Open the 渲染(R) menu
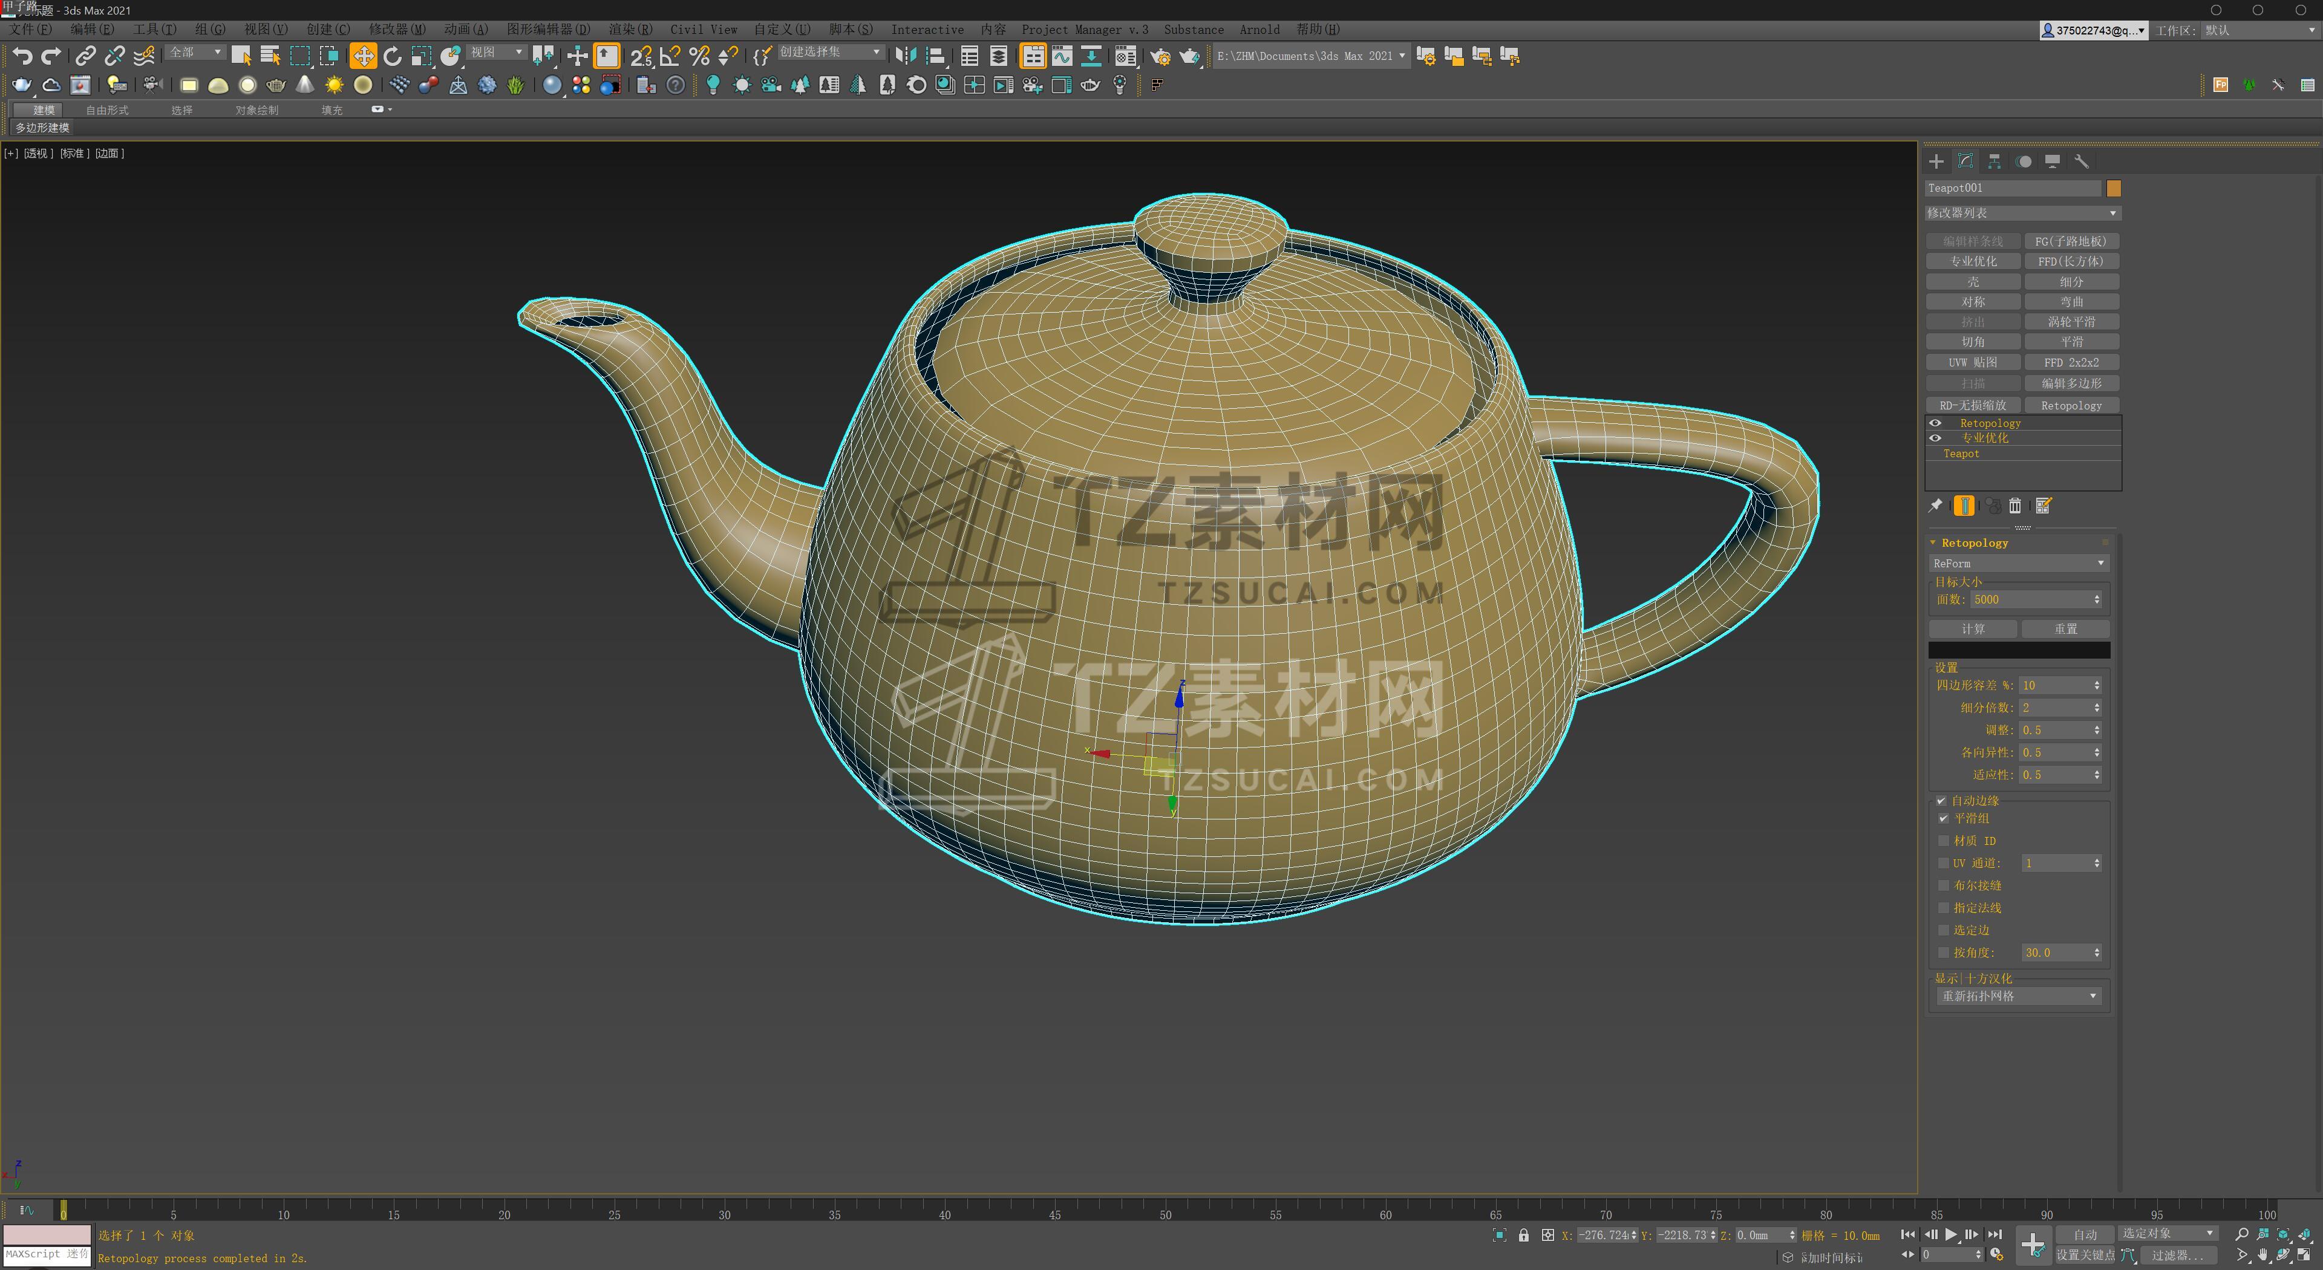Viewport: 2323px width, 1270px height. (x=629, y=30)
